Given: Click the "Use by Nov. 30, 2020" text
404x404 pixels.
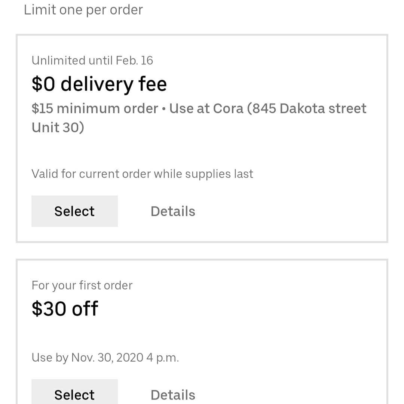Looking at the screenshot, I should [x=88, y=358].
